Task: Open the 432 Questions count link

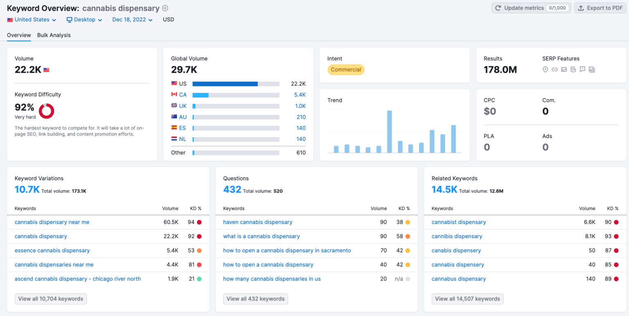Action: (232, 190)
